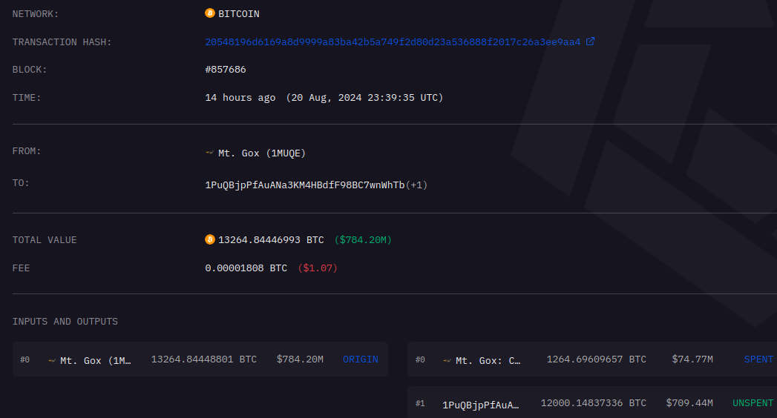Image resolution: width=777 pixels, height=418 pixels.
Task: Click the TRANSACTION HASH label
Action: pos(62,42)
